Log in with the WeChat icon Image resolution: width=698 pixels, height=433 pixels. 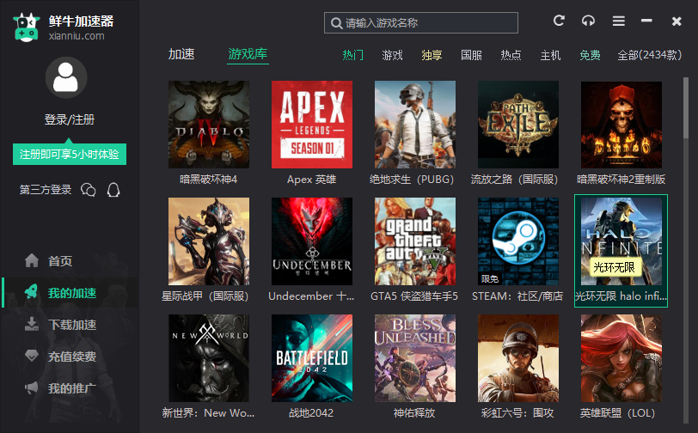[x=89, y=190]
